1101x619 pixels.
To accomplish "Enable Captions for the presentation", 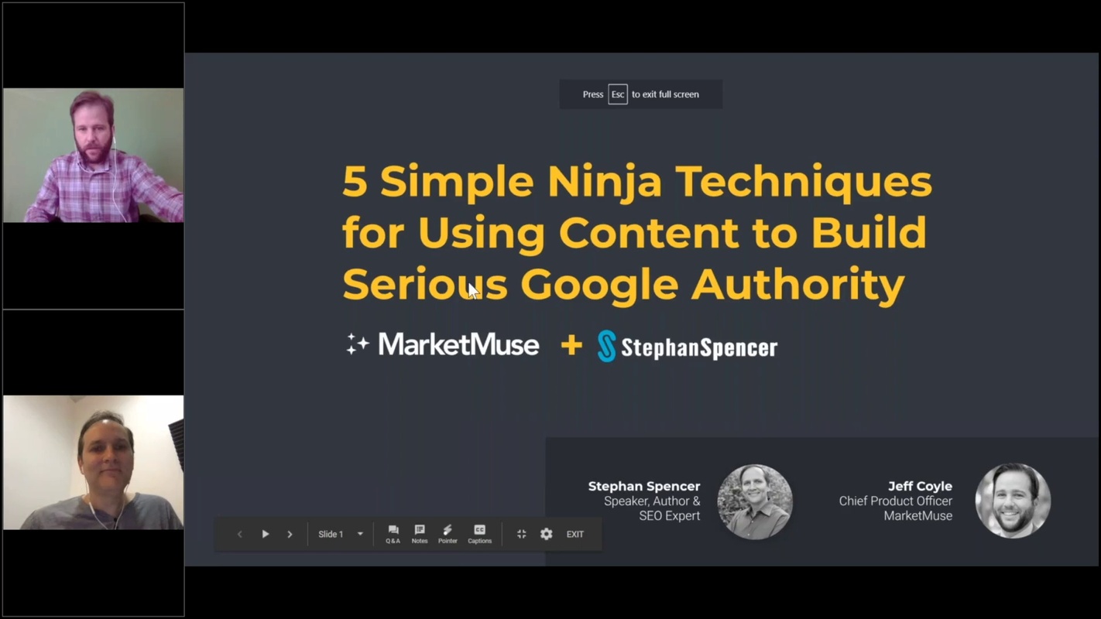I will 479,534.
